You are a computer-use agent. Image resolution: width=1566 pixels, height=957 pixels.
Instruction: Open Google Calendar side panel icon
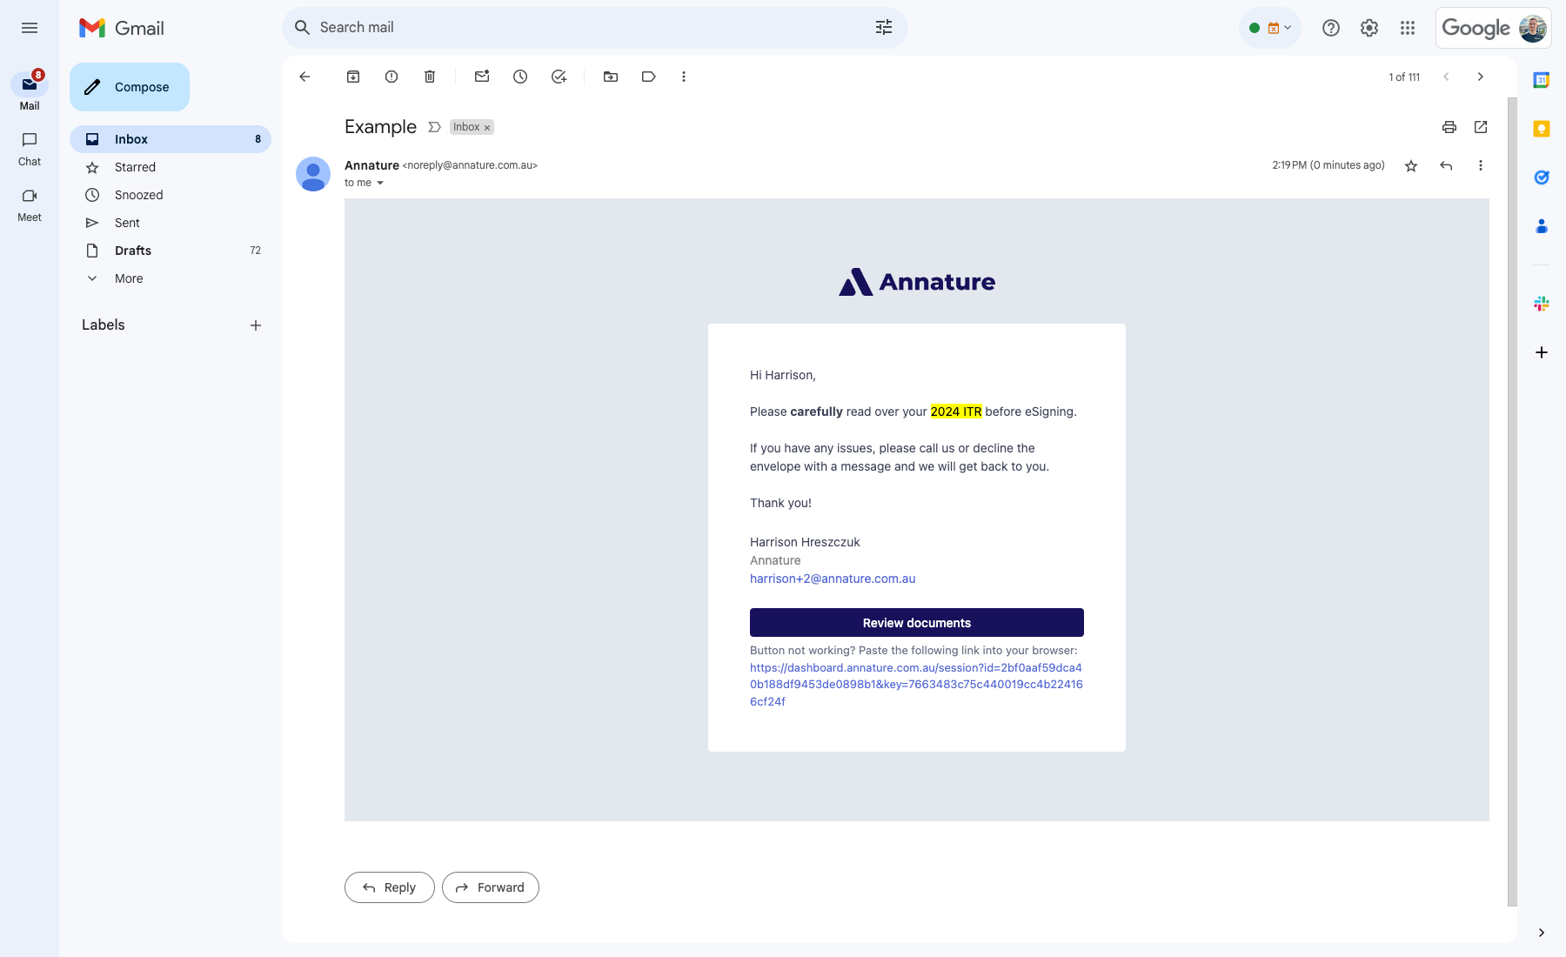[x=1542, y=80]
